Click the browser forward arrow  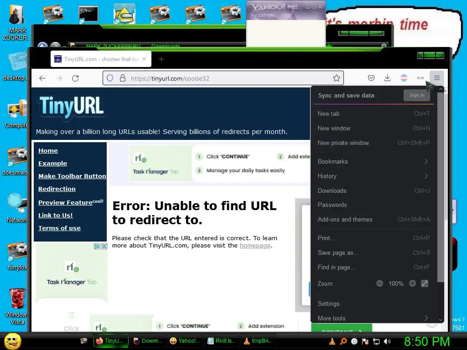(x=59, y=78)
